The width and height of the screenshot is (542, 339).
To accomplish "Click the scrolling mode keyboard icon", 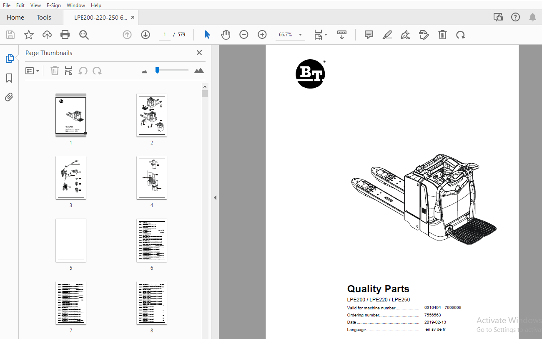I will 342,35.
